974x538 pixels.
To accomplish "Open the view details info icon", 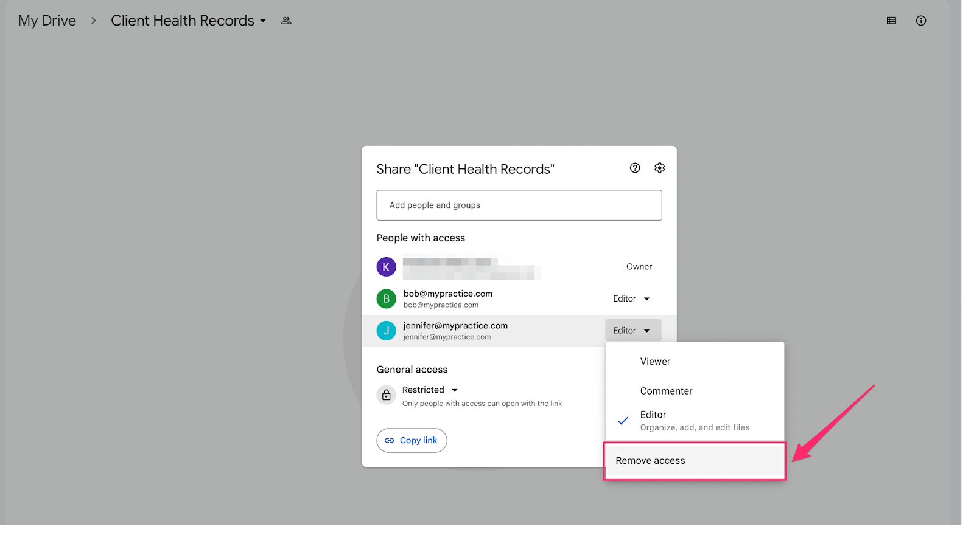I will pyautogui.click(x=921, y=21).
